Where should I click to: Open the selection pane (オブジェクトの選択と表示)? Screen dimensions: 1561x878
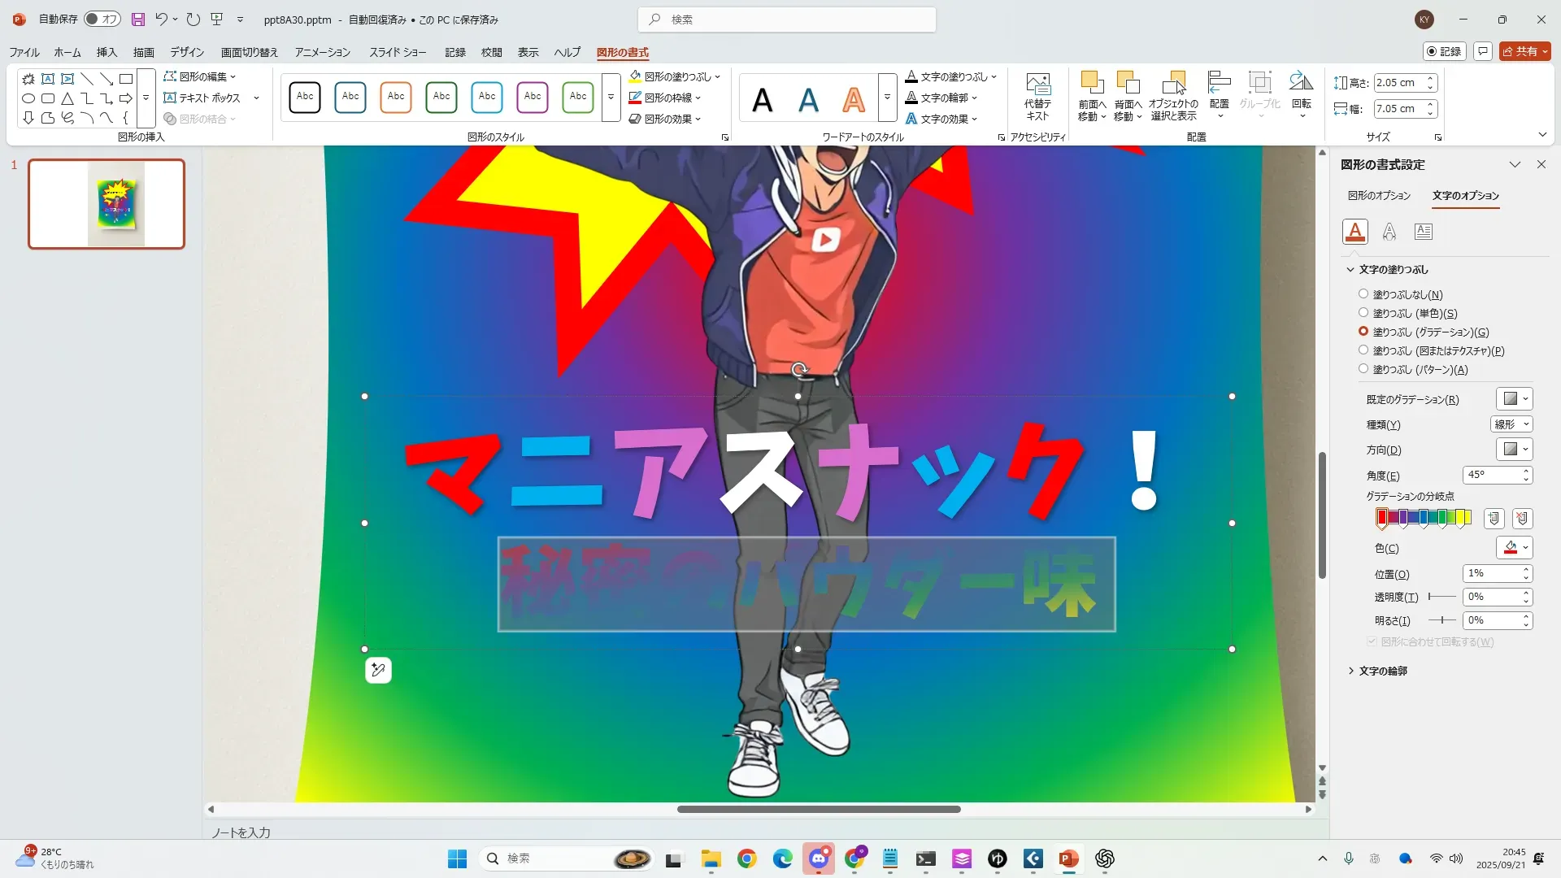1173,83
